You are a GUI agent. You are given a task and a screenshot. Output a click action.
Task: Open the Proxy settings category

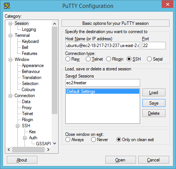point(27,108)
